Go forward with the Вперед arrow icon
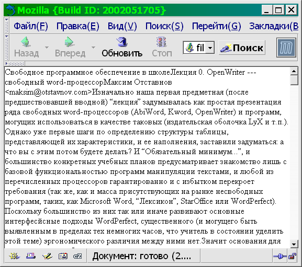This screenshot has height=267, width=302. tap(69, 42)
